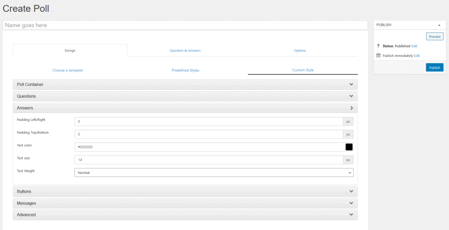Switch to the Question & Answers tab
Screen dimensions: 449x230
pos(185,50)
